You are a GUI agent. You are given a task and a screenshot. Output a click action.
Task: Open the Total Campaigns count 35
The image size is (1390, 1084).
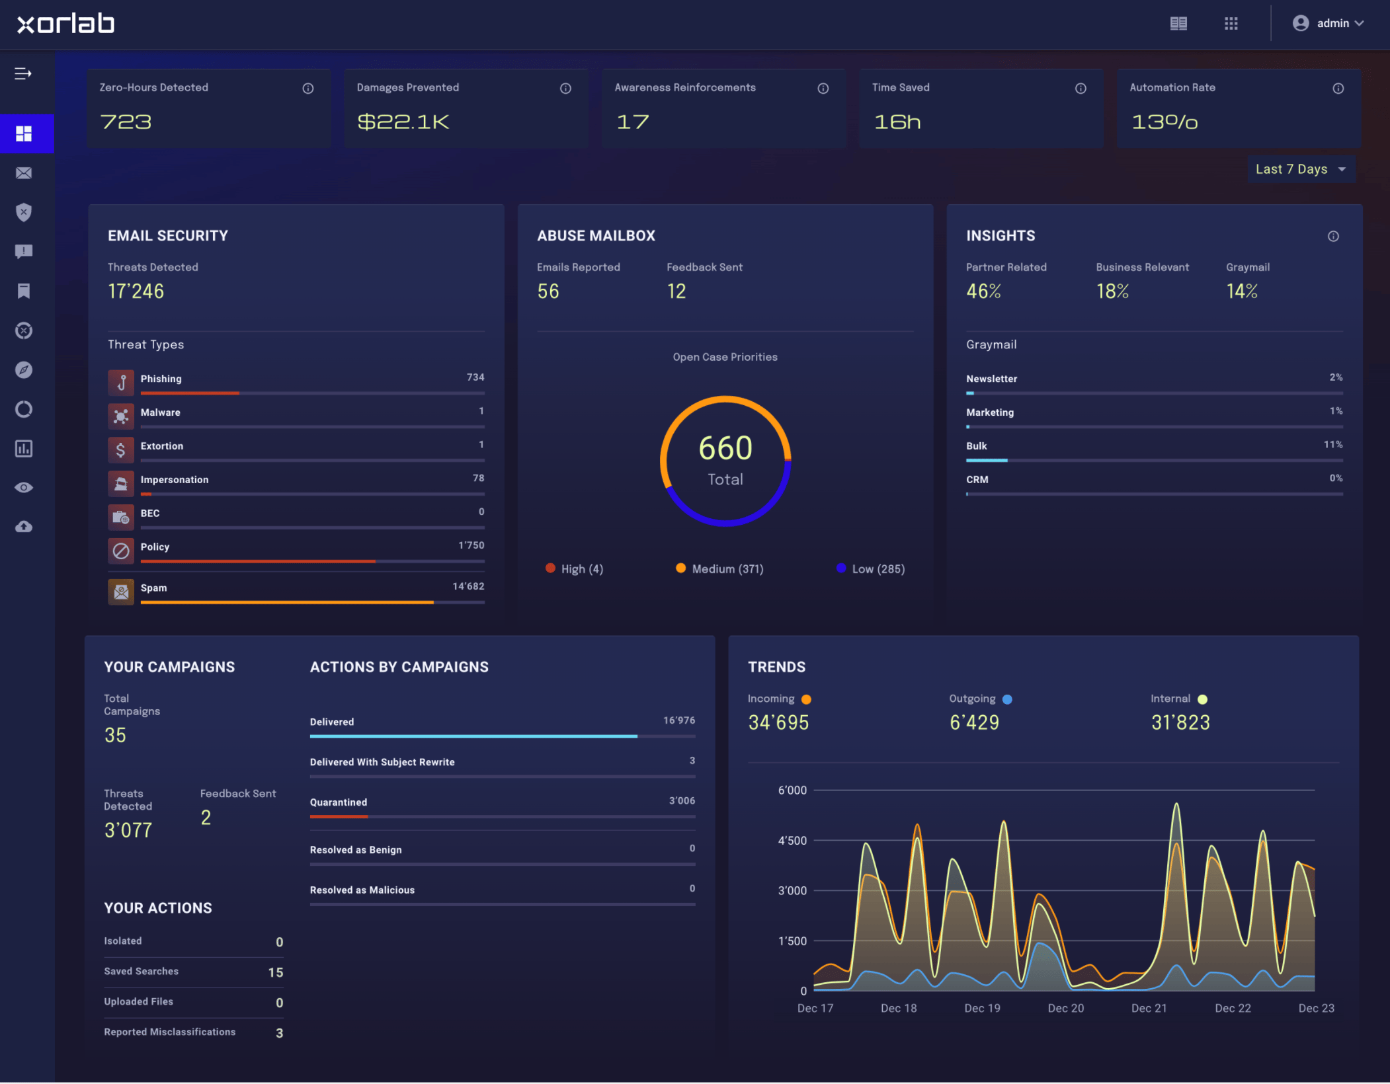point(115,736)
